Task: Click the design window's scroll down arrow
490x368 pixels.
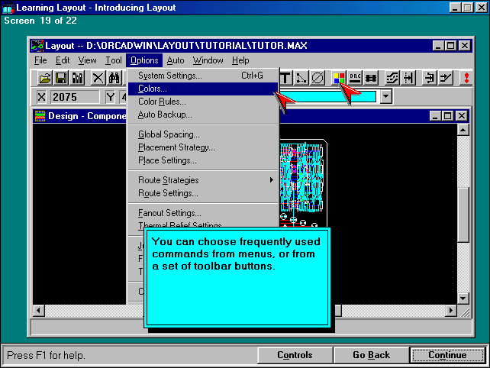Action: (x=463, y=300)
